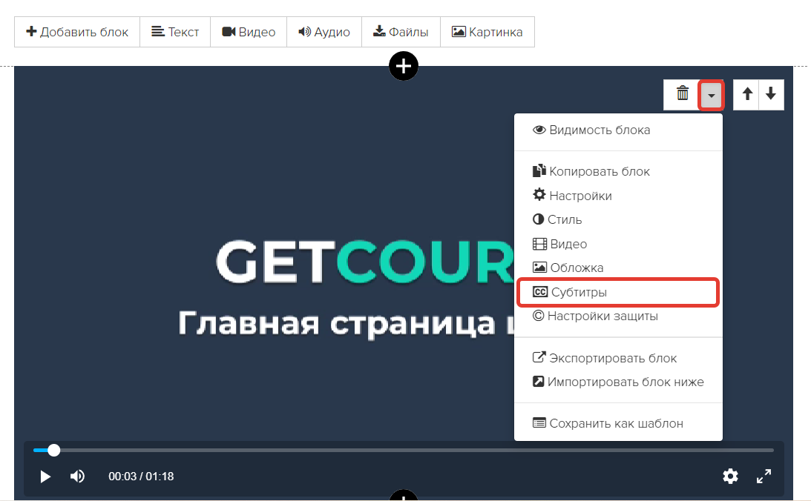The height and width of the screenshot is (501, 811).
Task: Choose Экспортировать блок menu item
Action: (618, 358)
